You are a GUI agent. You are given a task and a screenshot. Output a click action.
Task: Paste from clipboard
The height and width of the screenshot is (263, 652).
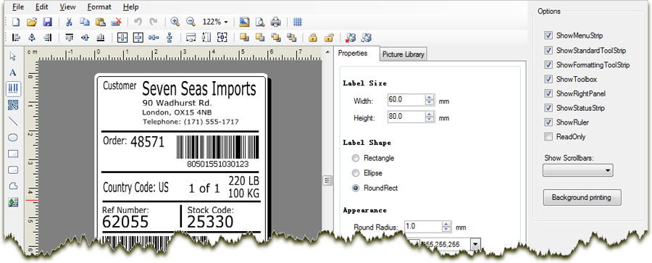coord(100,22)
